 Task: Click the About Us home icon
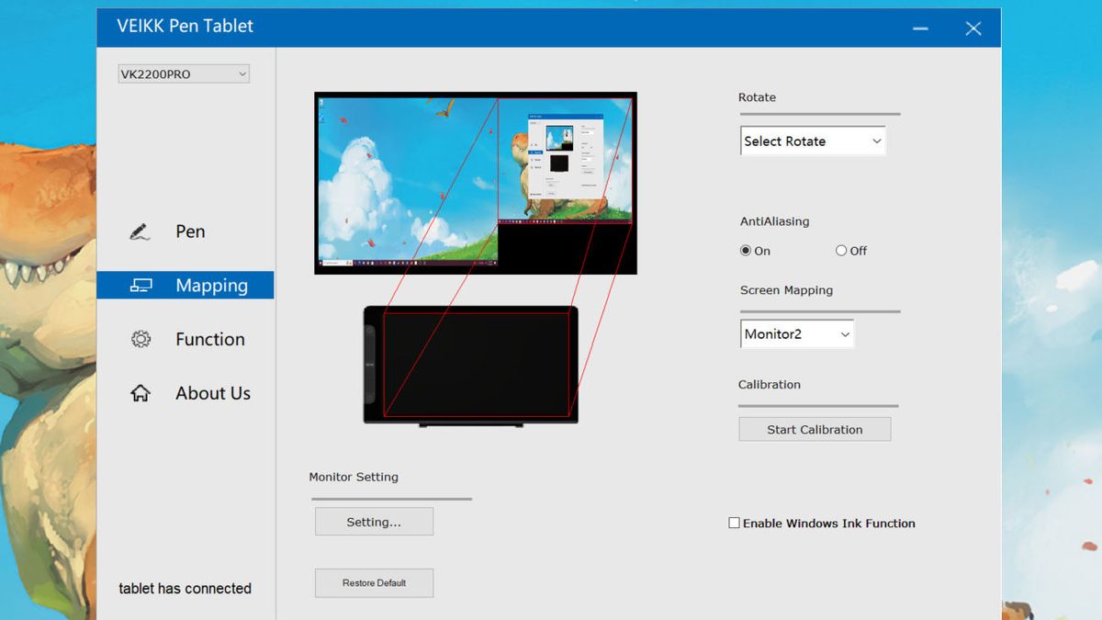140,392
